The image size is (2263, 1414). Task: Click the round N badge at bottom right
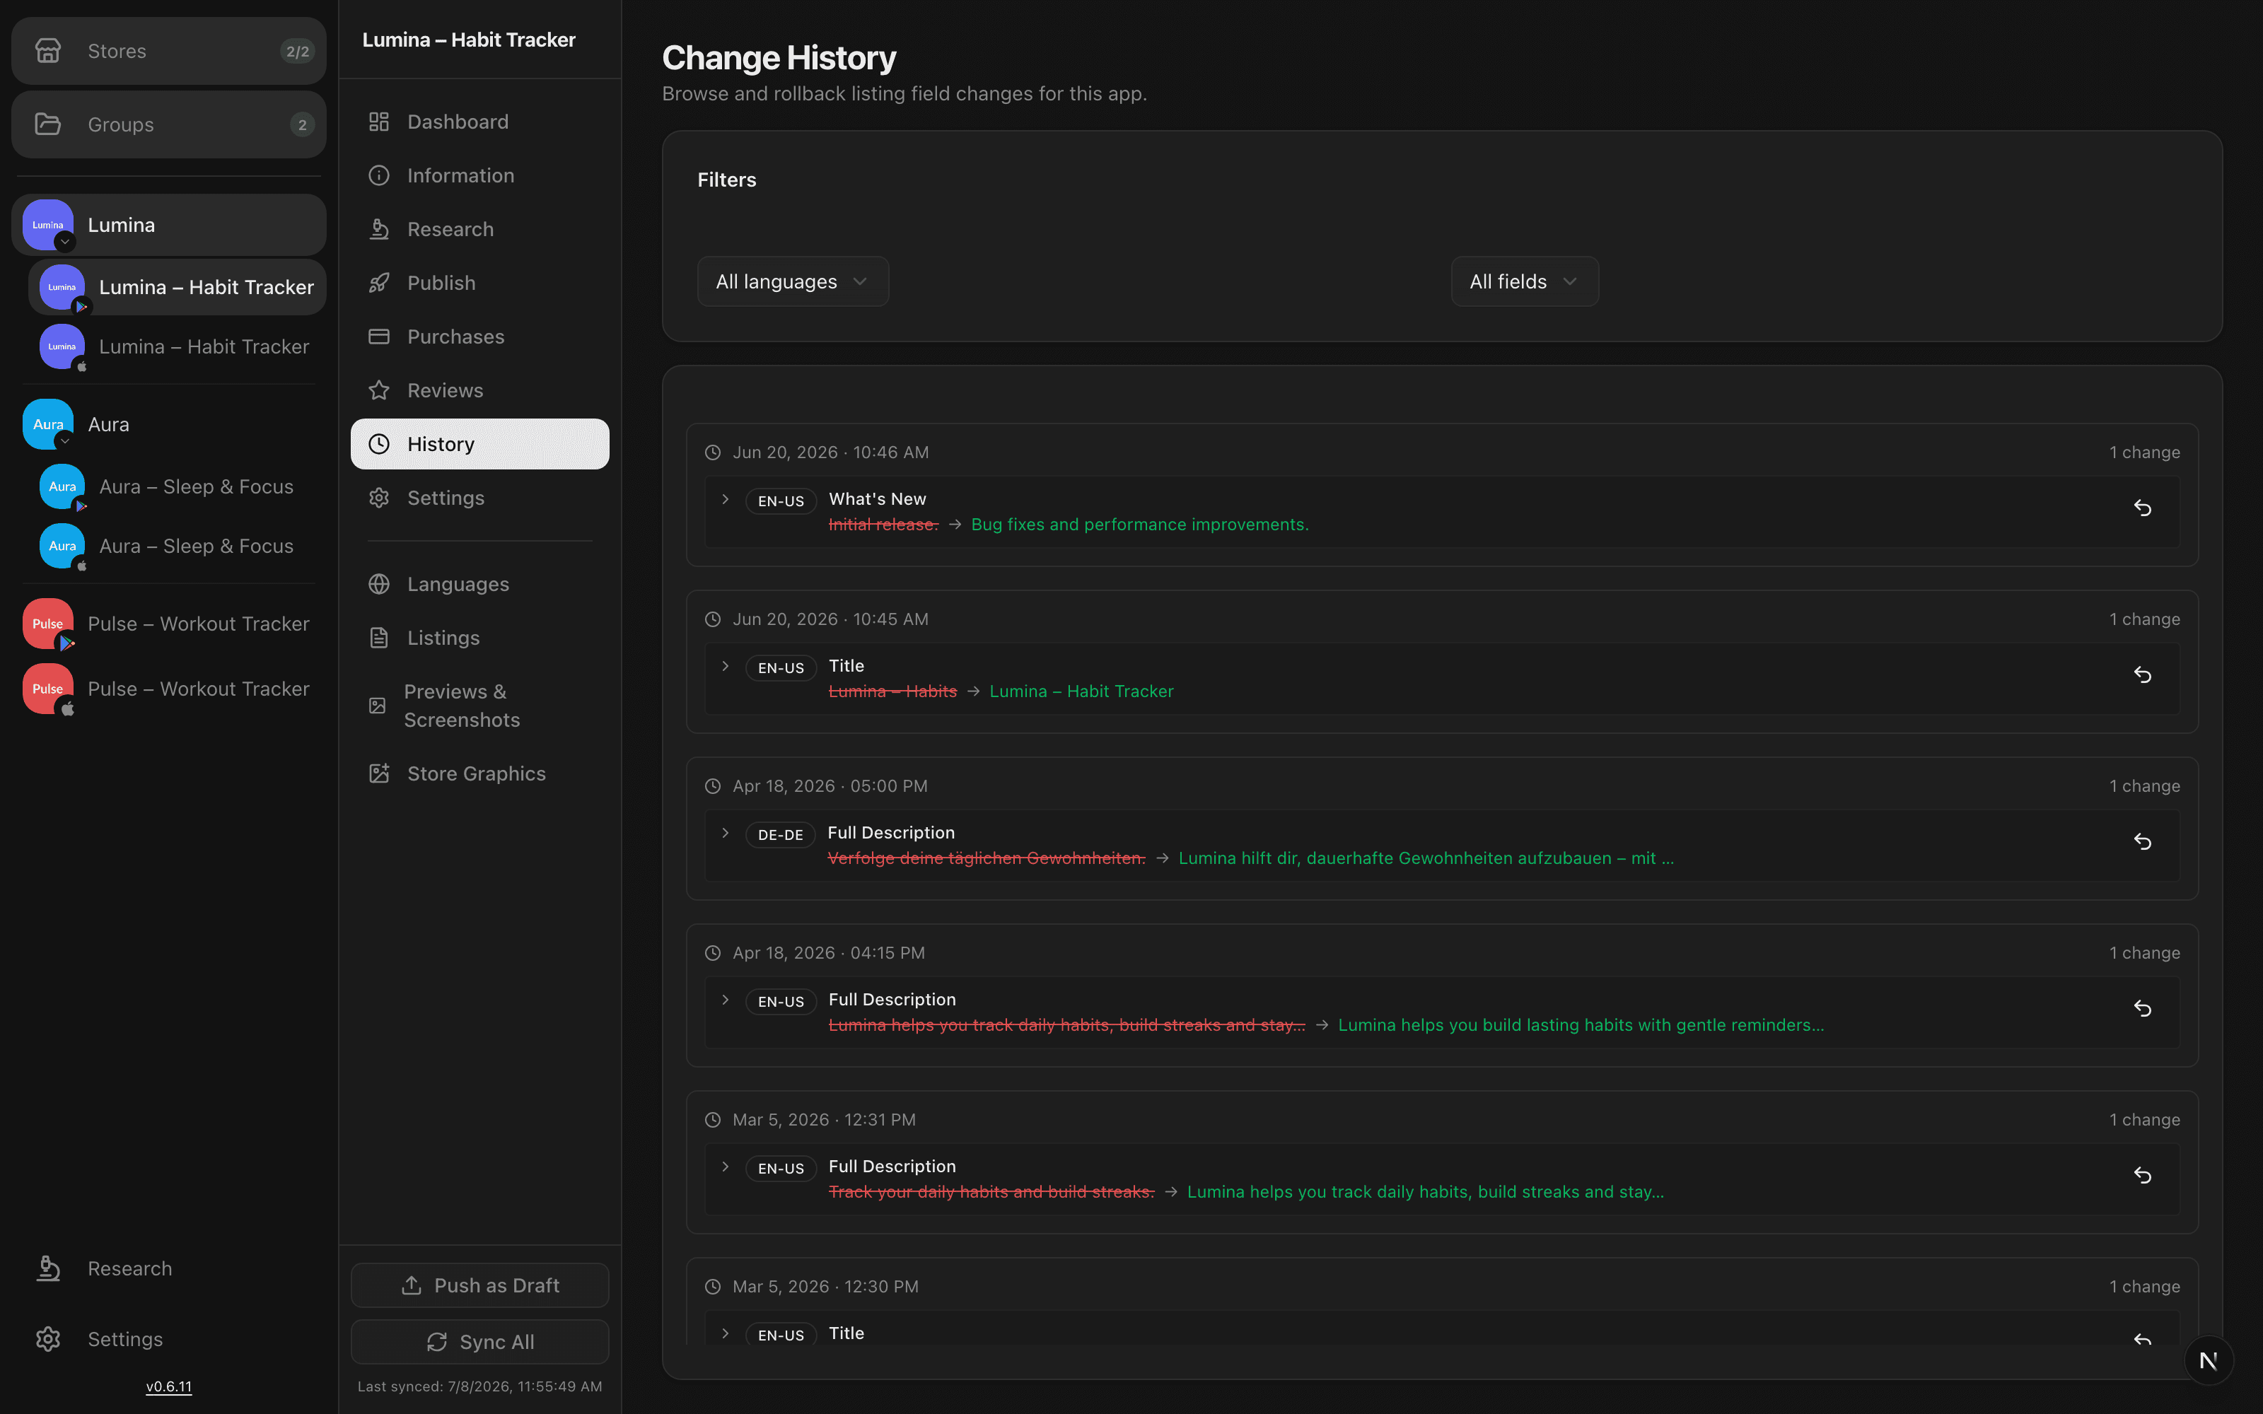(2209, 1361)
